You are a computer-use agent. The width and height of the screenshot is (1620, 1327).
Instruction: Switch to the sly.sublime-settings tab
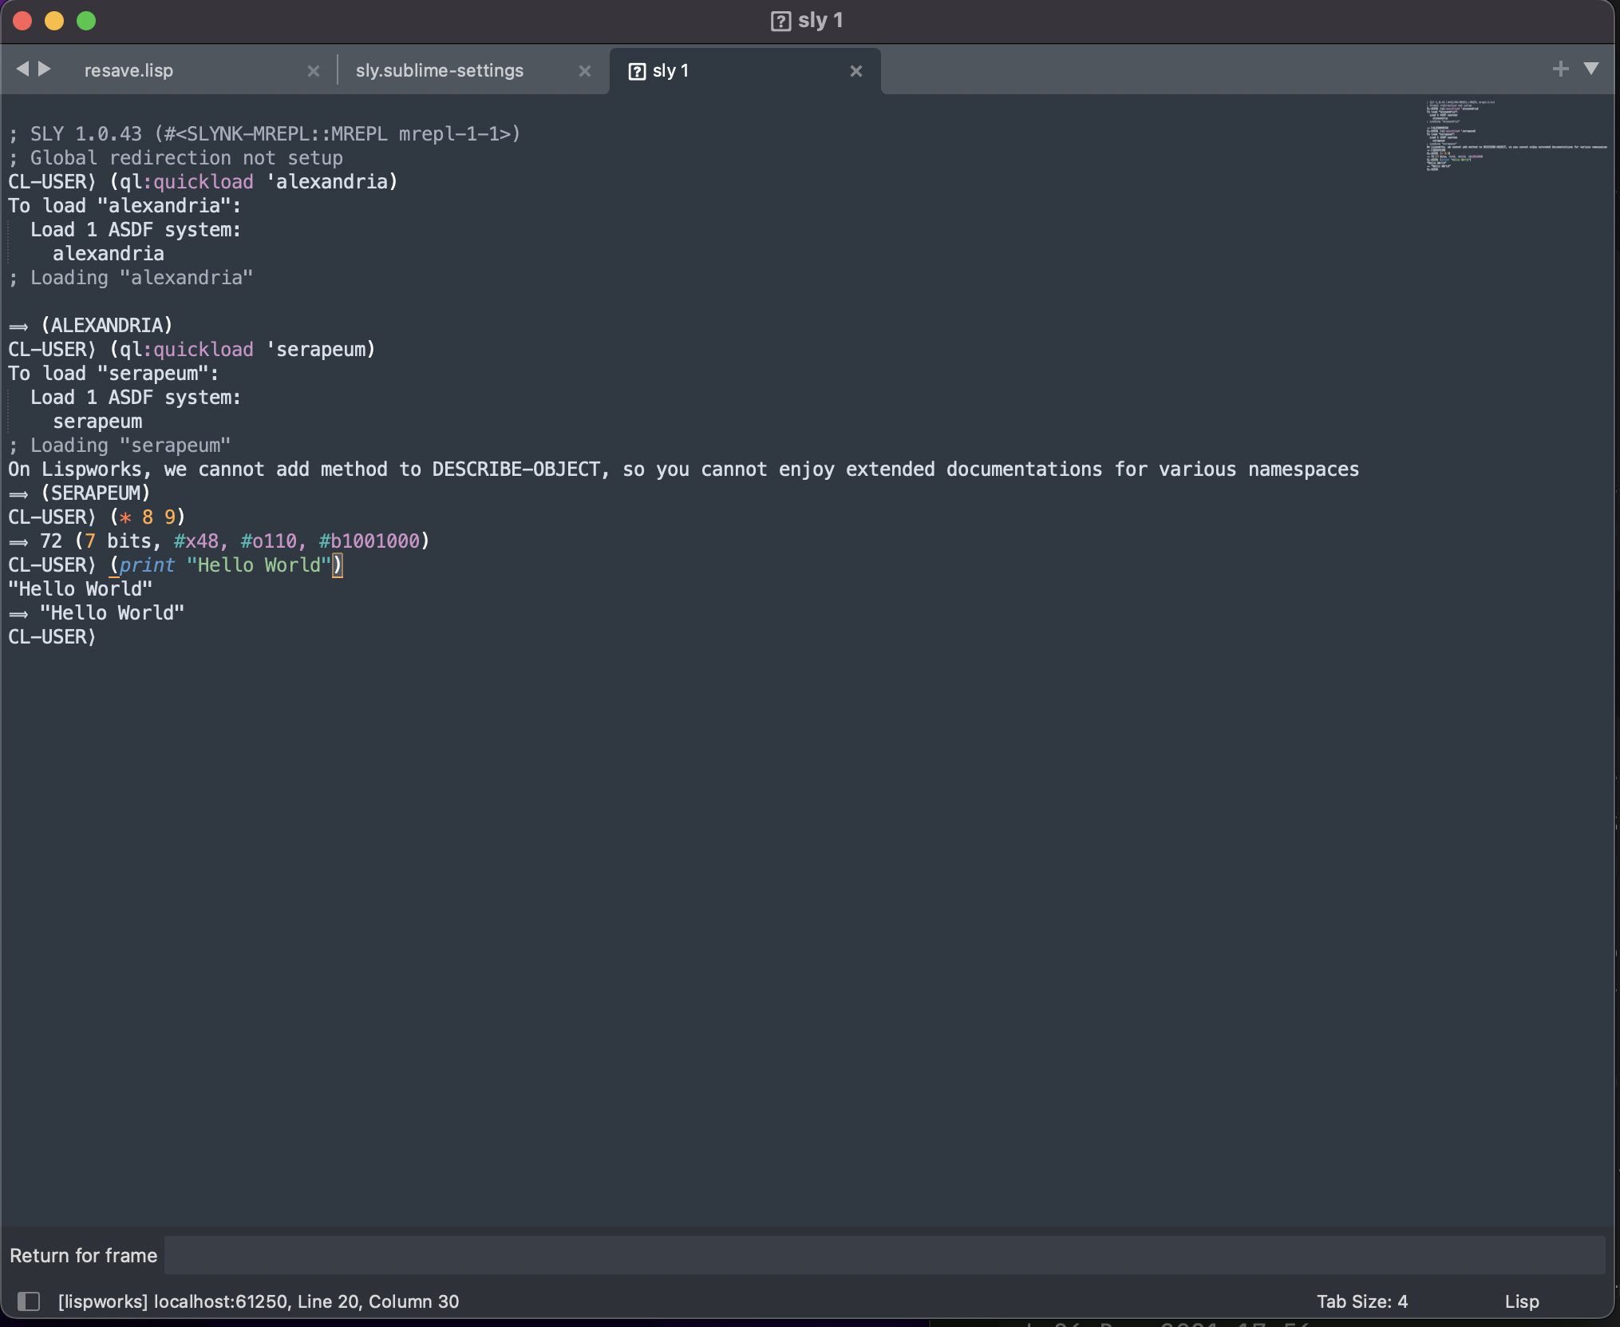click(439, 70)
